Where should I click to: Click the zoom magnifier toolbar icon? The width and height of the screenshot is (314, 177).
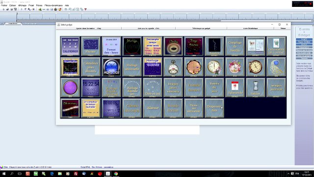(x=29, y=9)
